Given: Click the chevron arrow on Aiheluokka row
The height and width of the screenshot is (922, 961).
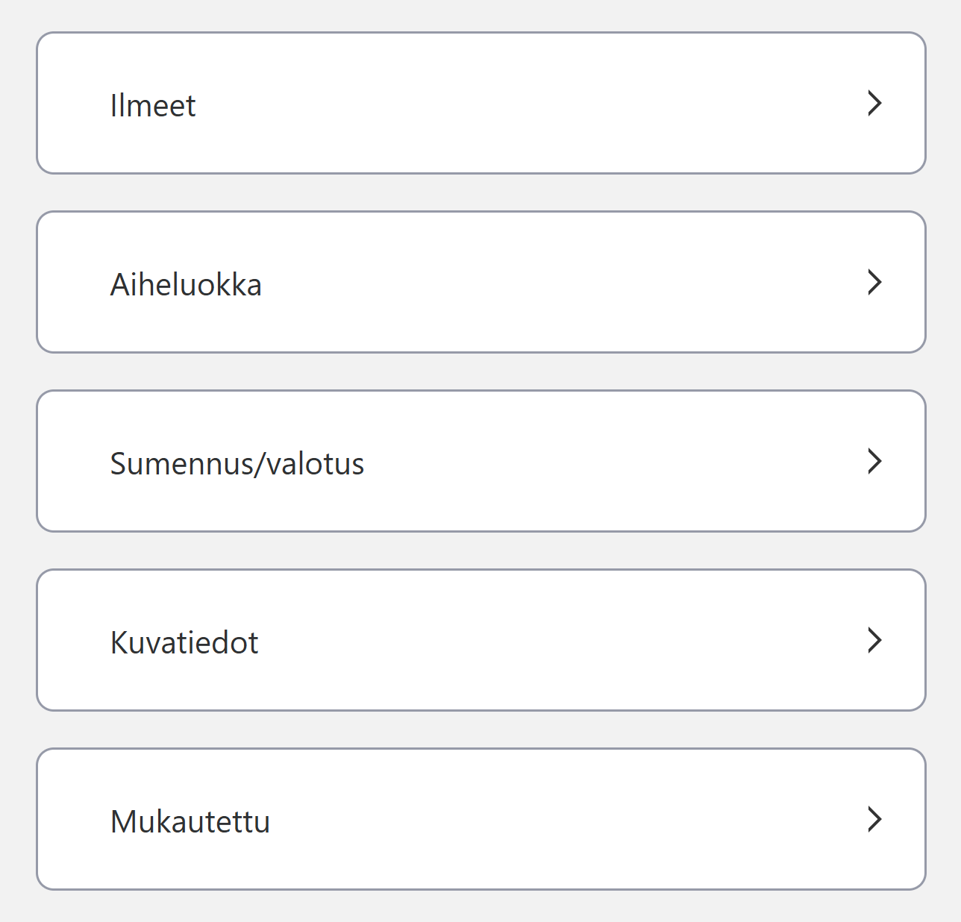Looking at the screenshot, I should pyautogui.click(x=874, y=282).
